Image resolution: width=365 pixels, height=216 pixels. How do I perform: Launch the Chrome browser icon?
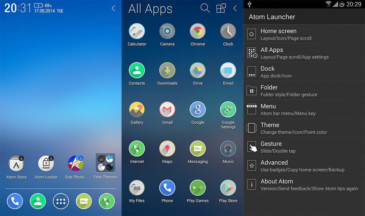[197, 32]
